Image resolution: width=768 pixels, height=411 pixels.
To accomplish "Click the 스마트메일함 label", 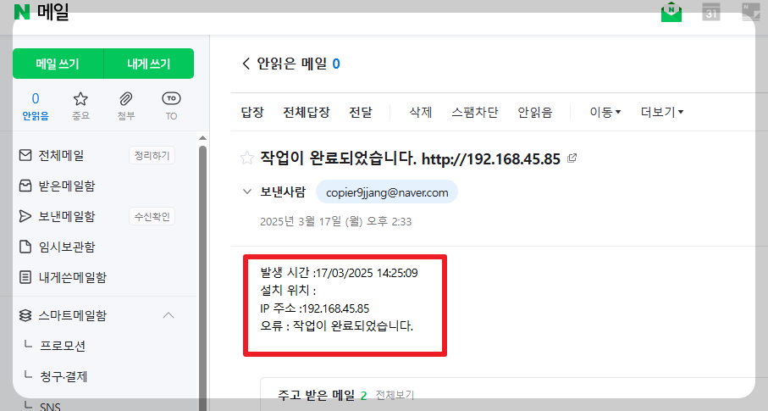I will [x=73, y=315].
